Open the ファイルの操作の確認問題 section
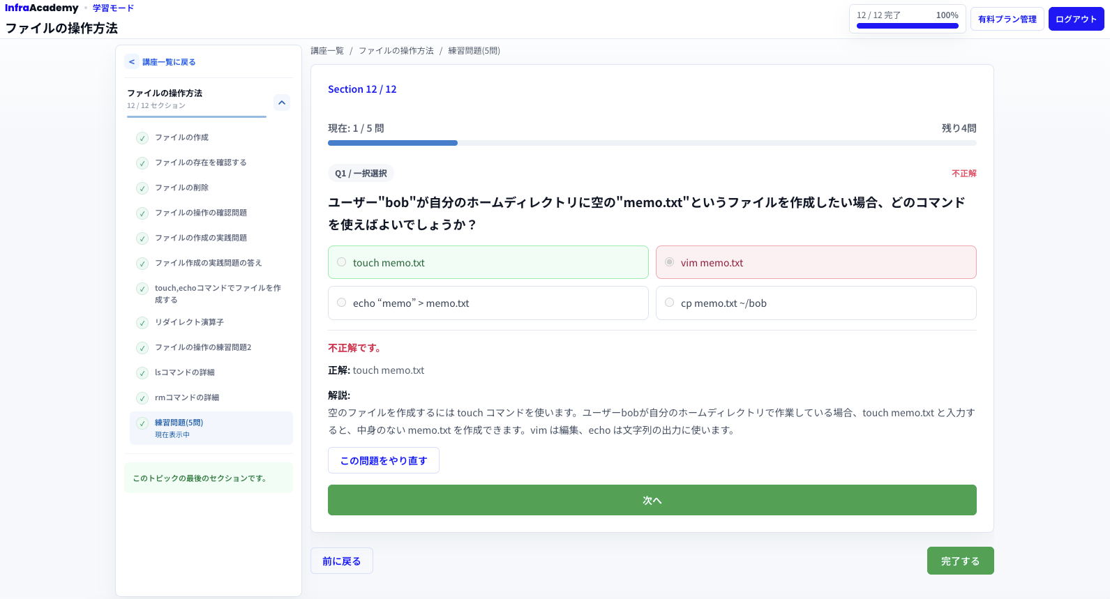The height and width of the screenshot is (599, 1110). point(211,213)
